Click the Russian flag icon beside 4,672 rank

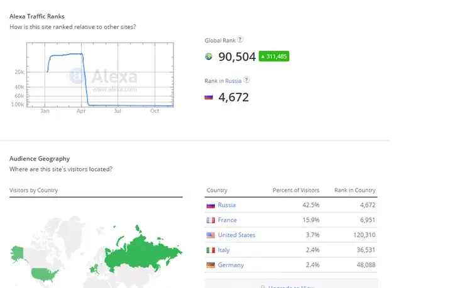[209, 97]
